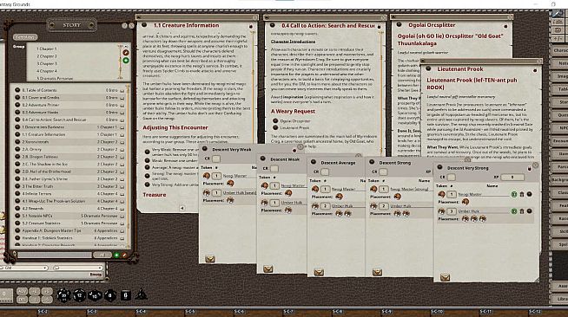Click the ADV modifier button

22,291
